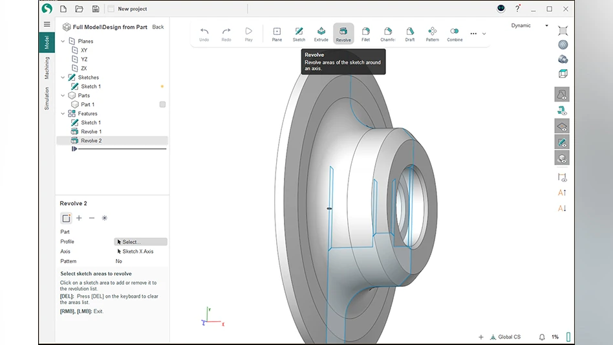This screenshot has height=345, width=613.
Task: Click the save file icon
Action: click(96, 9)
